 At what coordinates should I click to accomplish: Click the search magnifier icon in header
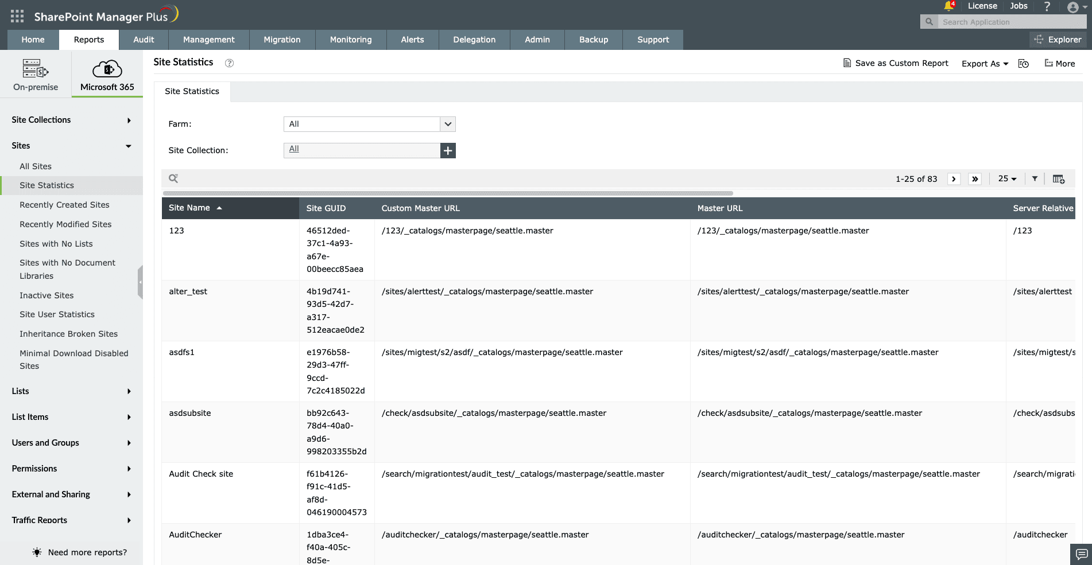coord(929,22)
